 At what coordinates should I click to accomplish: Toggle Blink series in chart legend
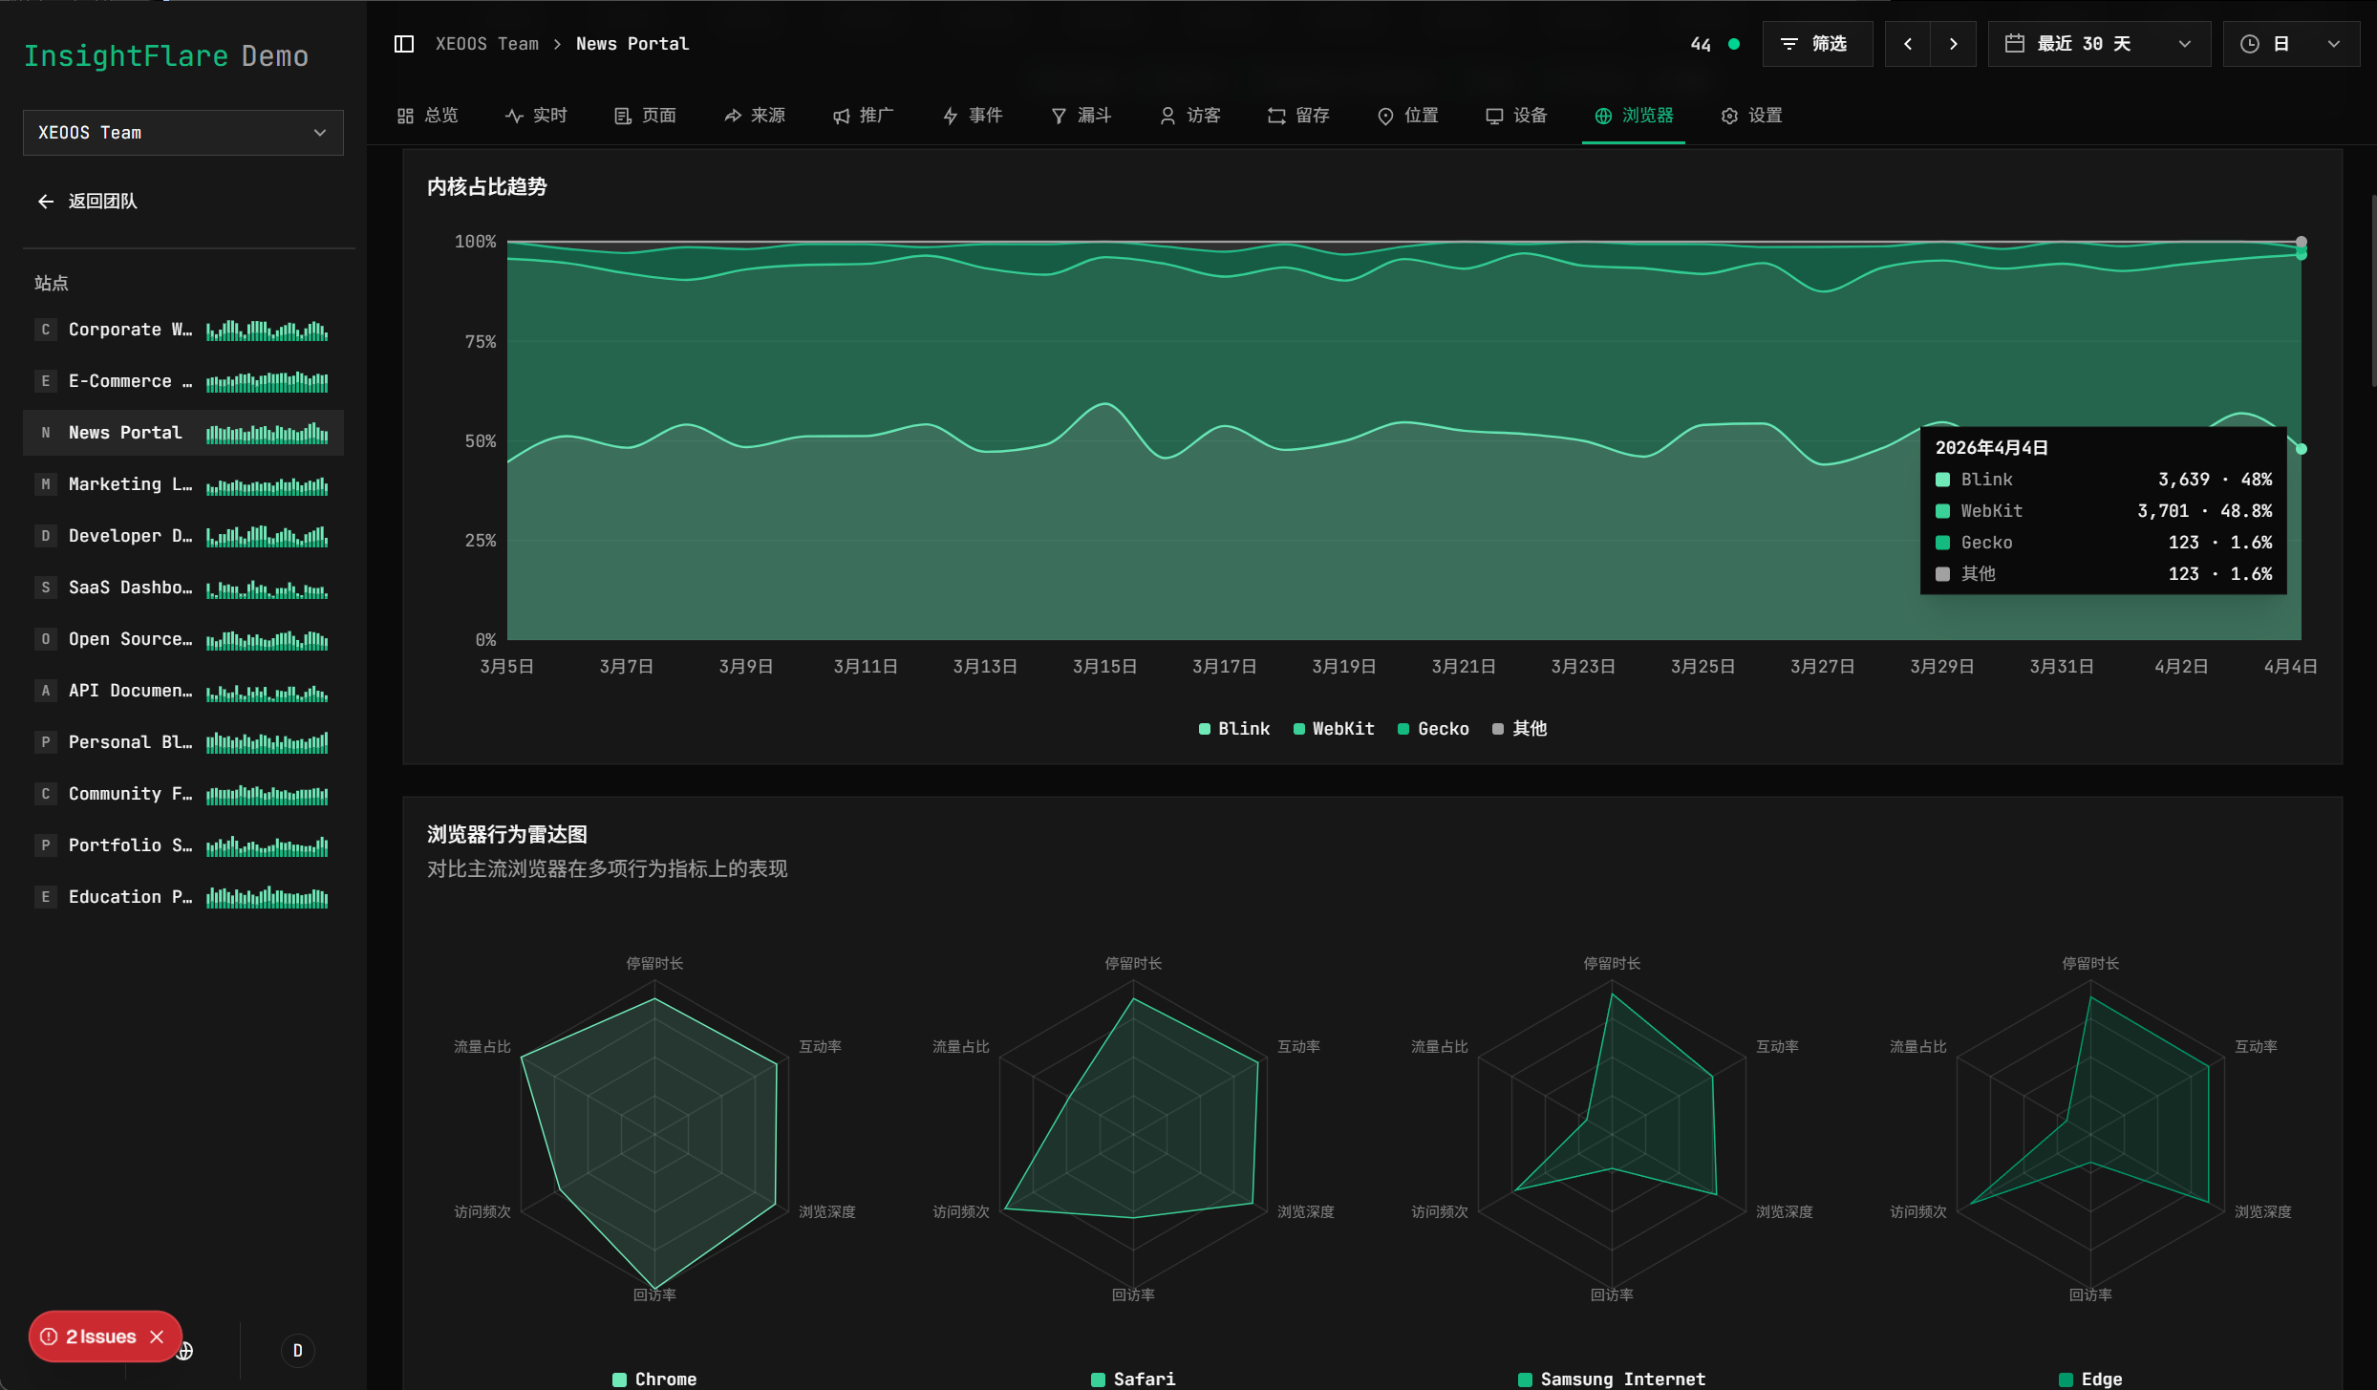[1234, 729]
